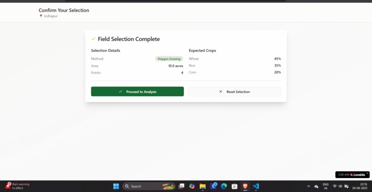This screenshot has width=372, height=192.
Task: Click the volume speaker tray icon
Action: [341, 186]
